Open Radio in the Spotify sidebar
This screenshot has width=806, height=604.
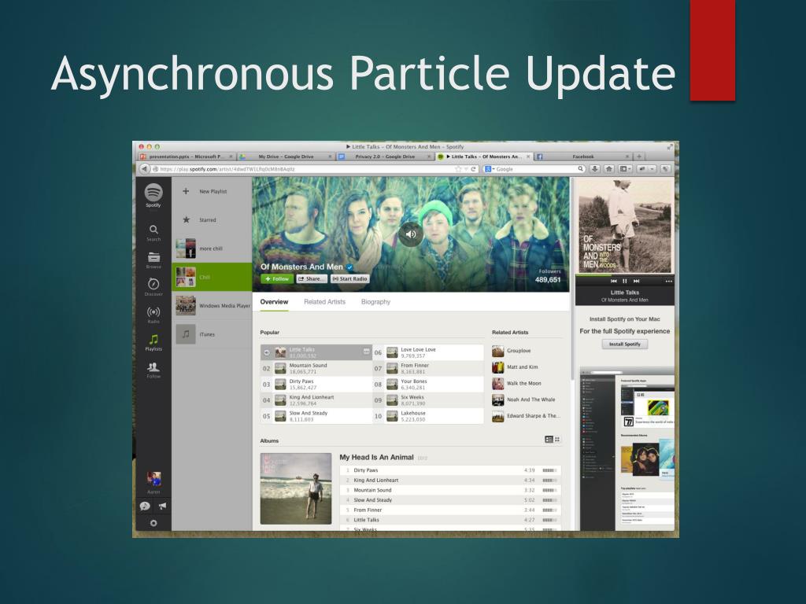click(153, 315)
